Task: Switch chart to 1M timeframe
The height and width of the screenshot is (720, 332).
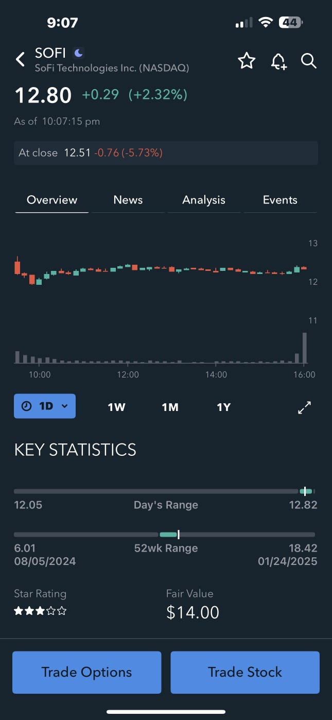Action: (x=170, y=407)
